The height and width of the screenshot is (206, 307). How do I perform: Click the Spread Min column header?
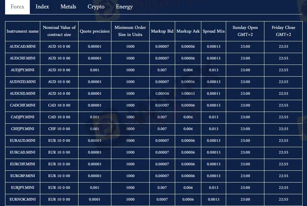[213, 31]
